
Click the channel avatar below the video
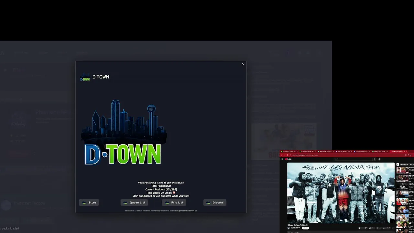coord(289,228)
